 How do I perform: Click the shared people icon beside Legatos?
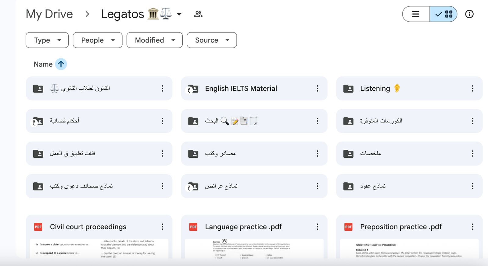(198, 14)
